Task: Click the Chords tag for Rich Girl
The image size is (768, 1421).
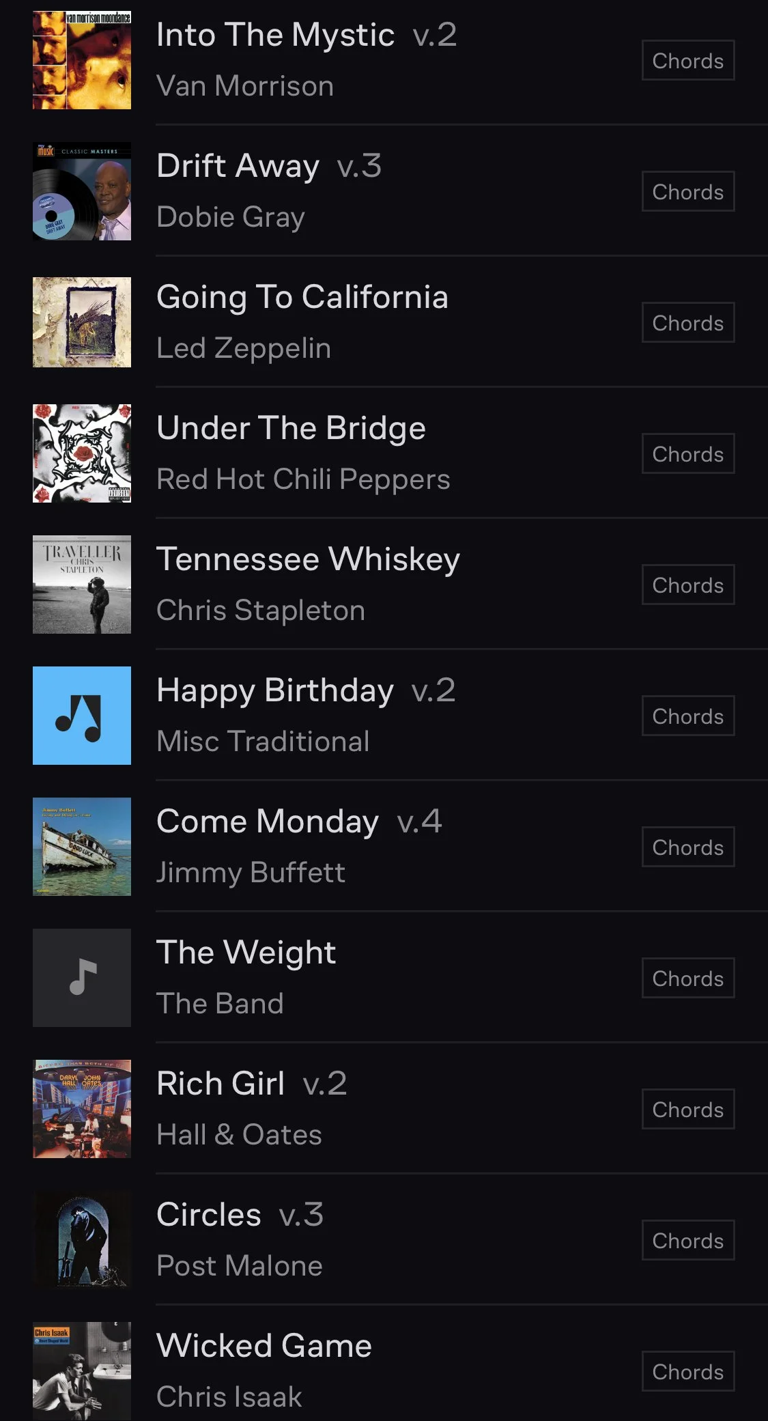Action: tap(688, 1109)
